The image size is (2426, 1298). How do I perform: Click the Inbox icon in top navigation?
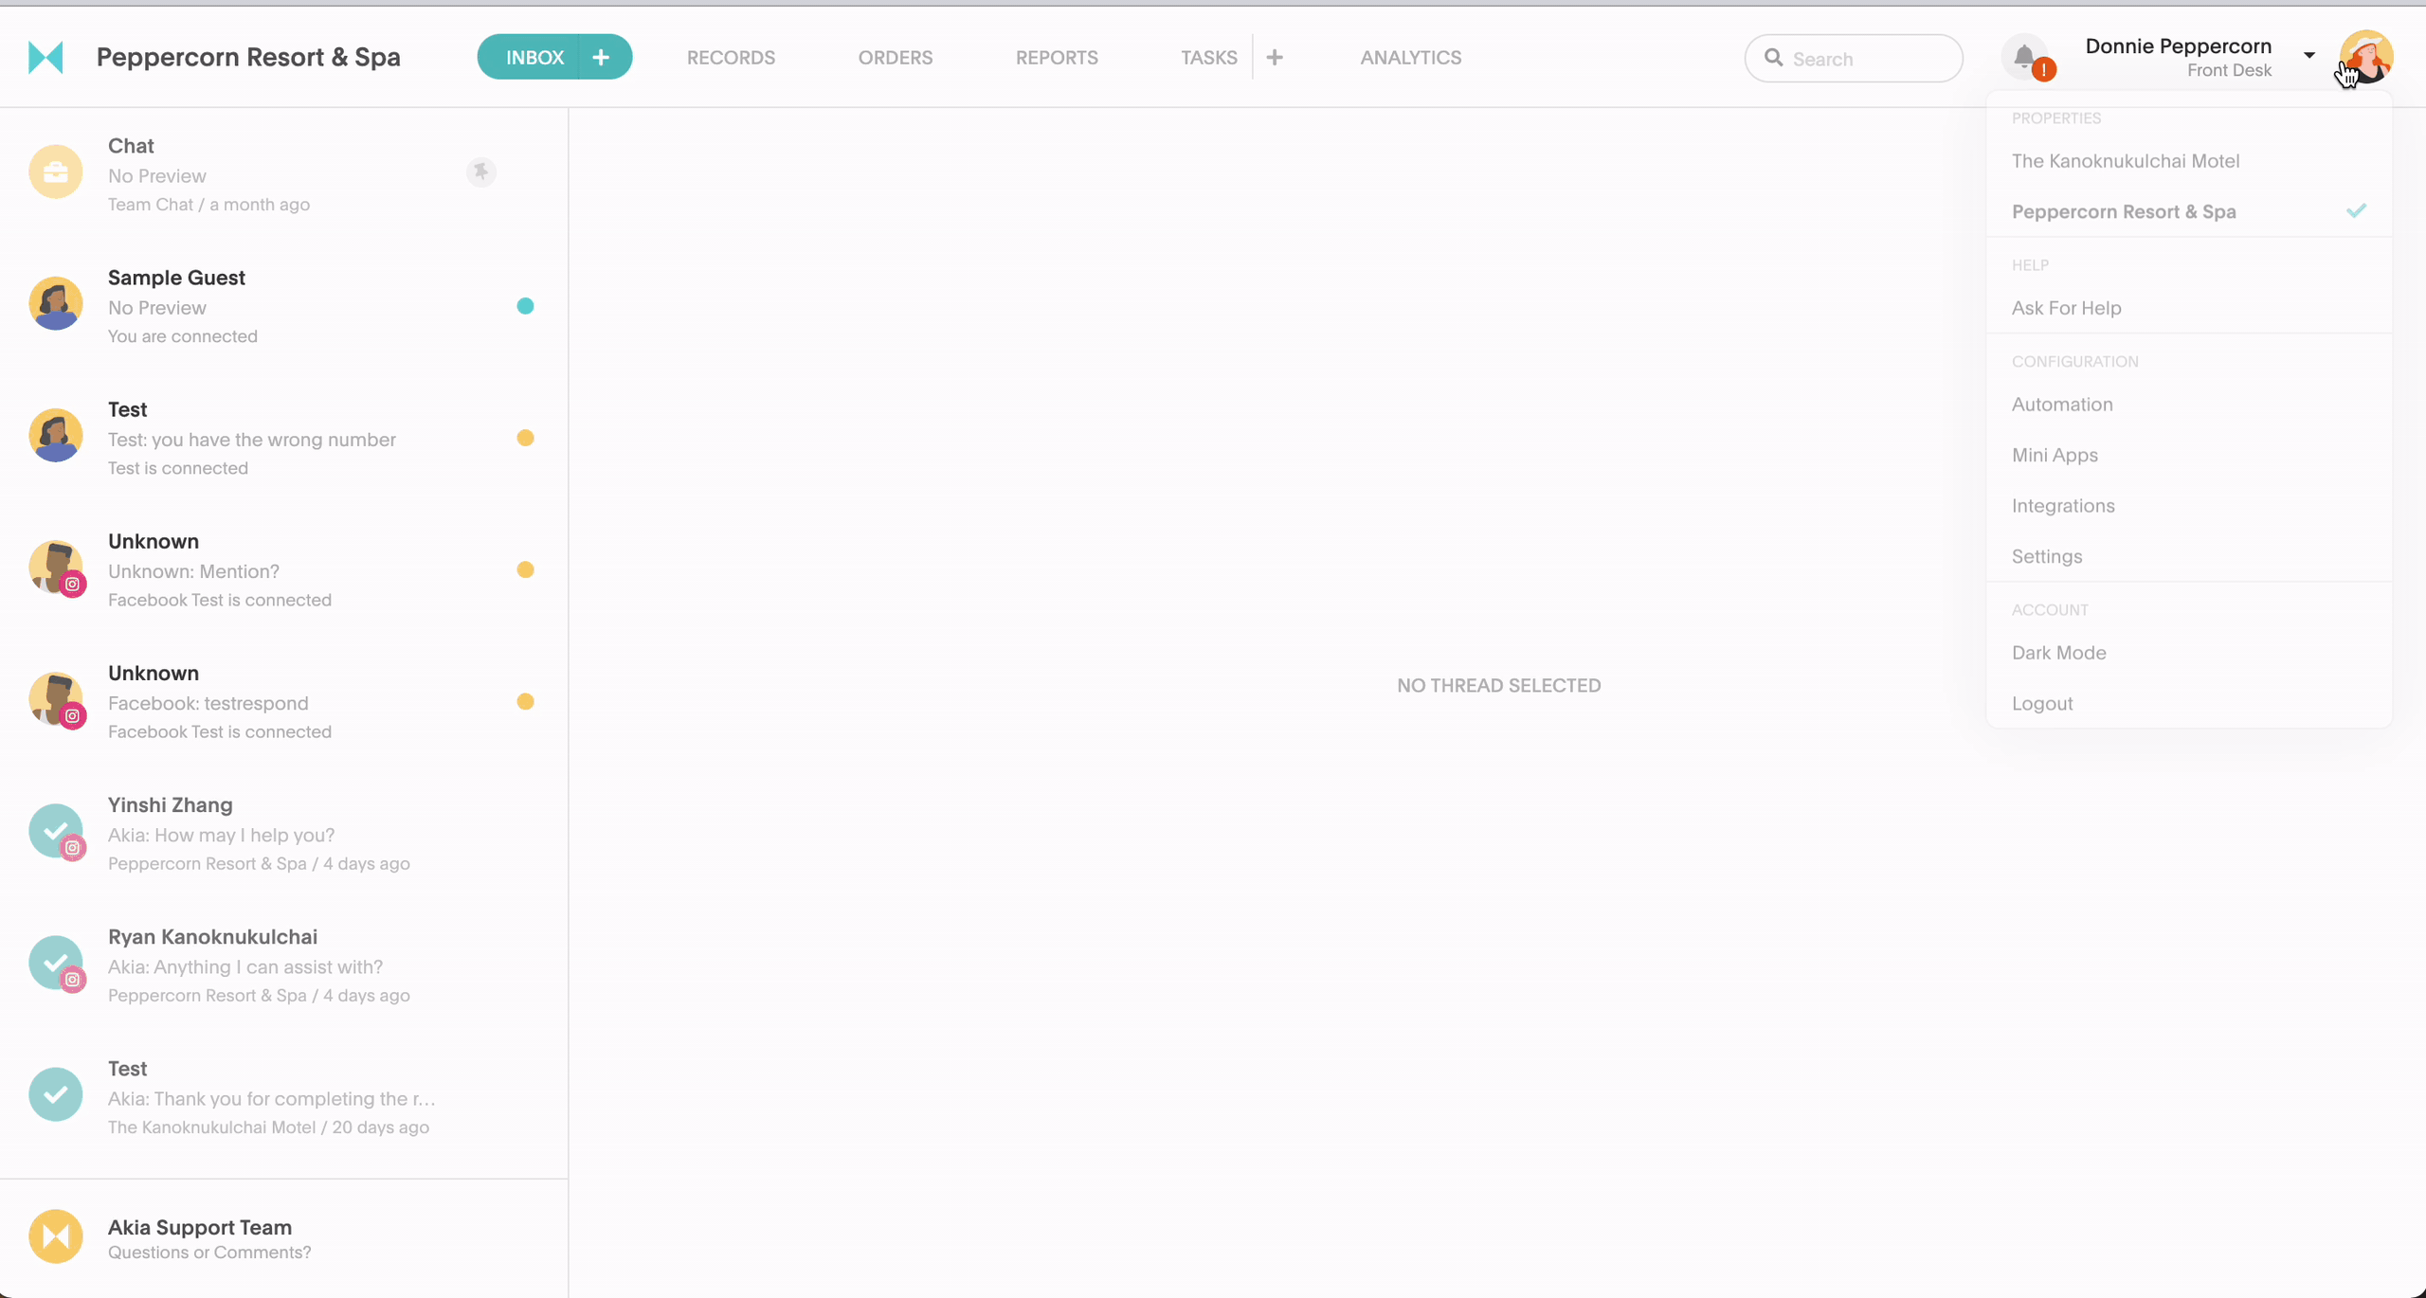[x=534, y=58]
